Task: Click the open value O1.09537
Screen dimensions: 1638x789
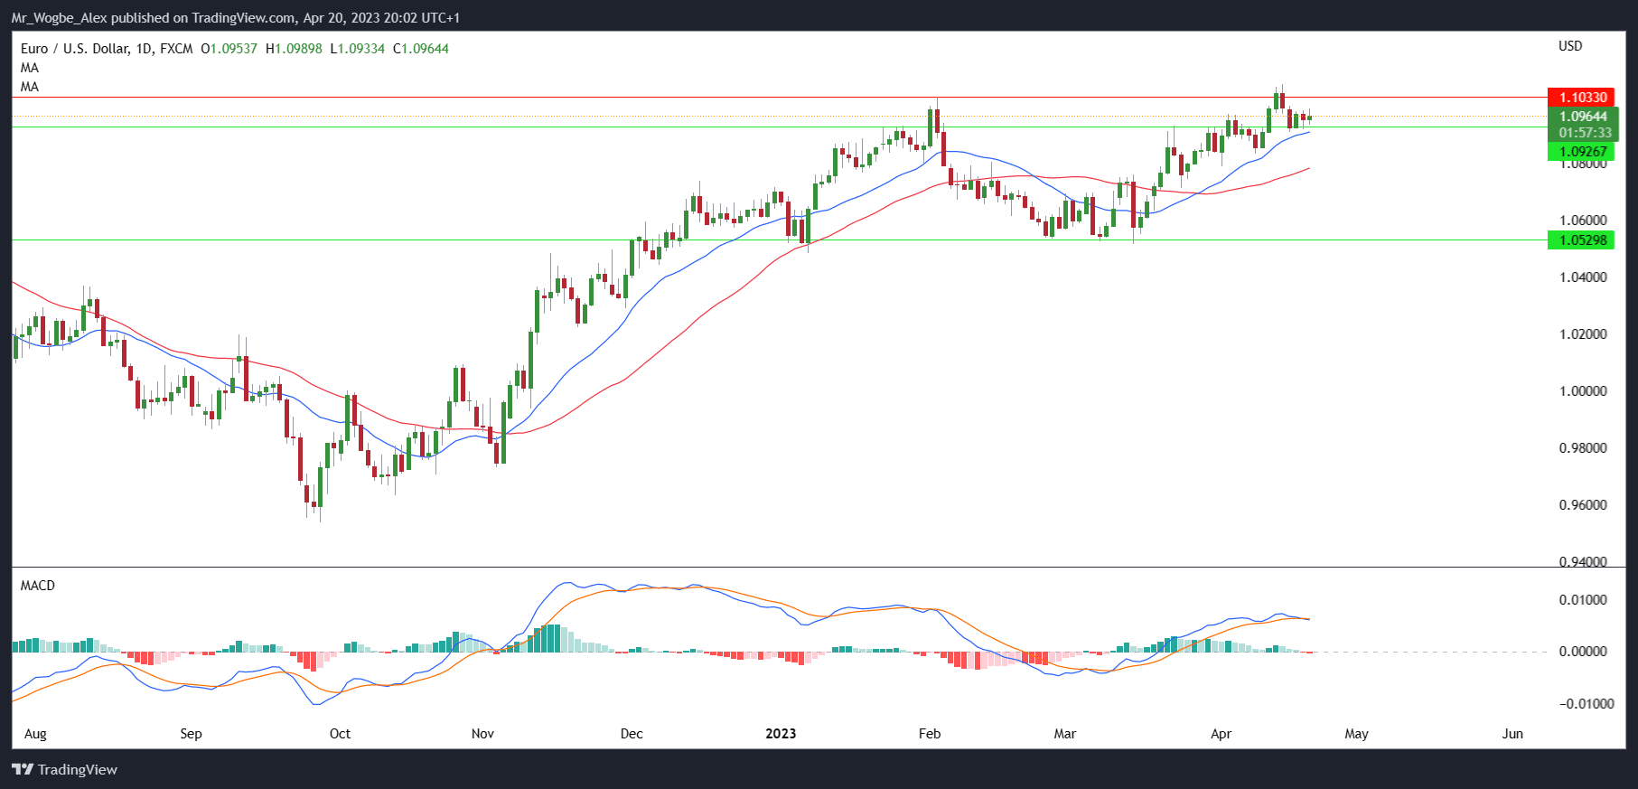Action: (x=229, y=49)
